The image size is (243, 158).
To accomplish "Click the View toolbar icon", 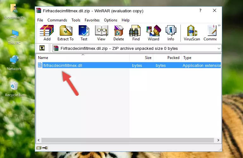I will click(101, 33).
